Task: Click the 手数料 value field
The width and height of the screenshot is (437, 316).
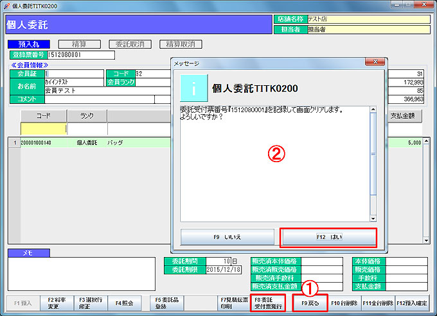Action: (x=407, y=278)
